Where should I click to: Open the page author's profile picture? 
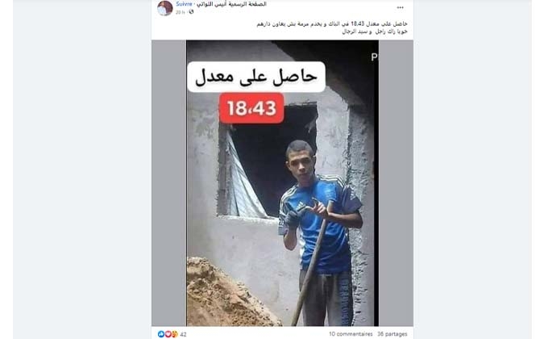point(164,8)
